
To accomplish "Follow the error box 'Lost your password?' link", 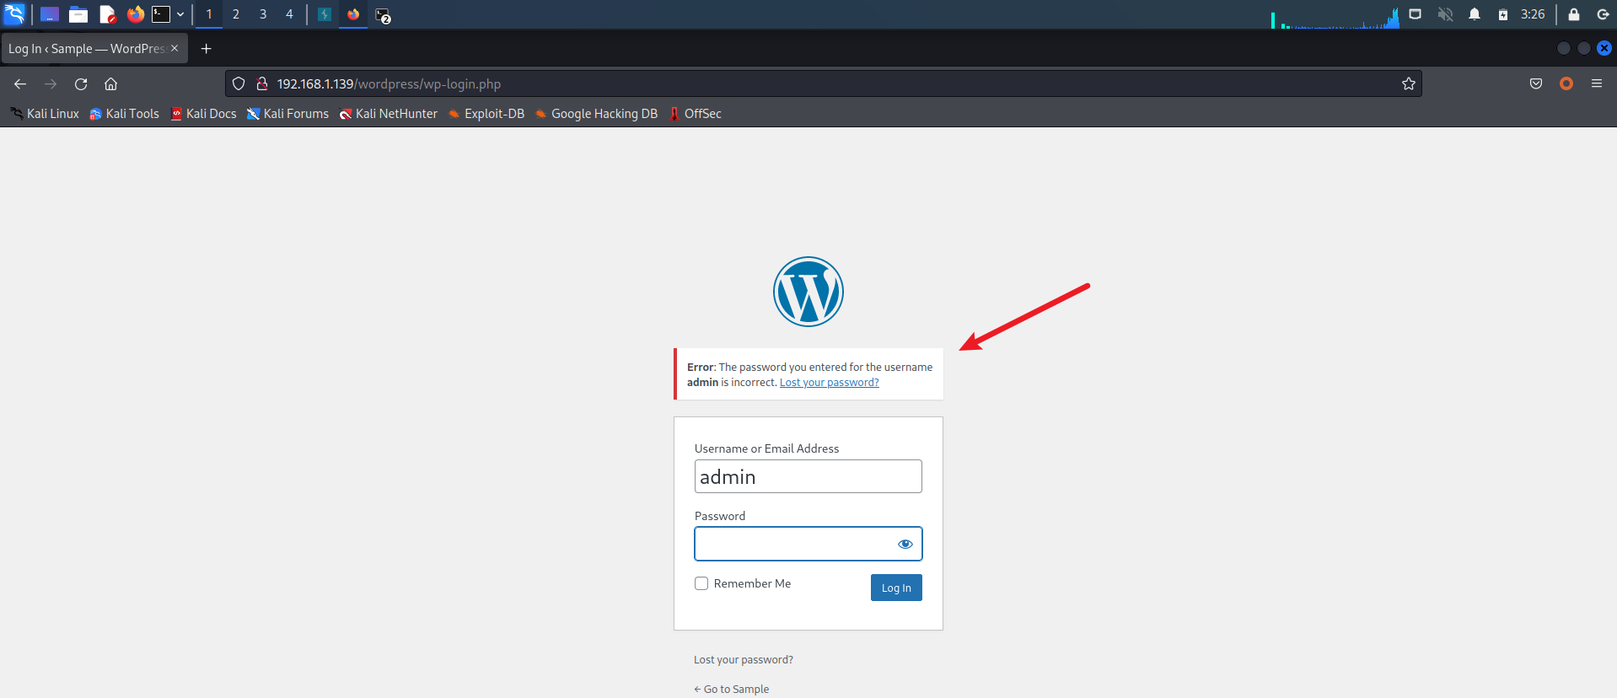I will point(830,383).
